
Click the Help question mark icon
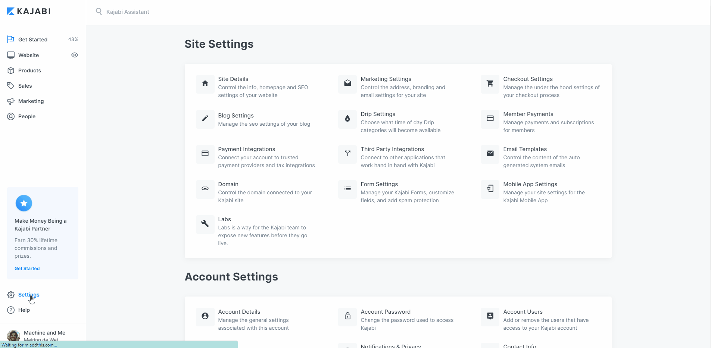(11, 310)
